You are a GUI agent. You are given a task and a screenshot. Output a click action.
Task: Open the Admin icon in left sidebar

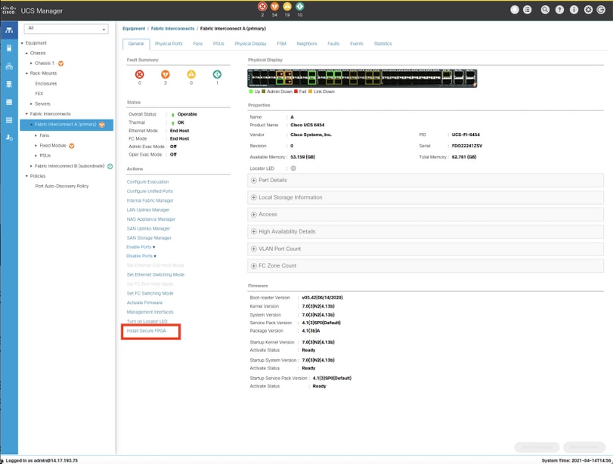click(x=8, y=138)
